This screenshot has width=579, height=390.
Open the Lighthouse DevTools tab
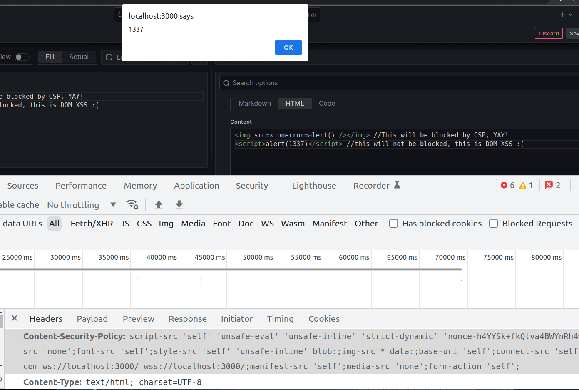coord(314,186)
